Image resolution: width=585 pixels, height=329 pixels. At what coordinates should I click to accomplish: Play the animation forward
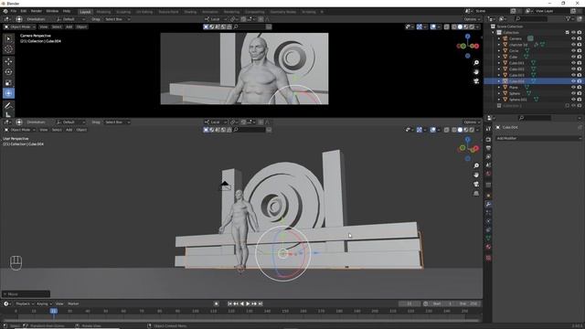click(248, 303)
